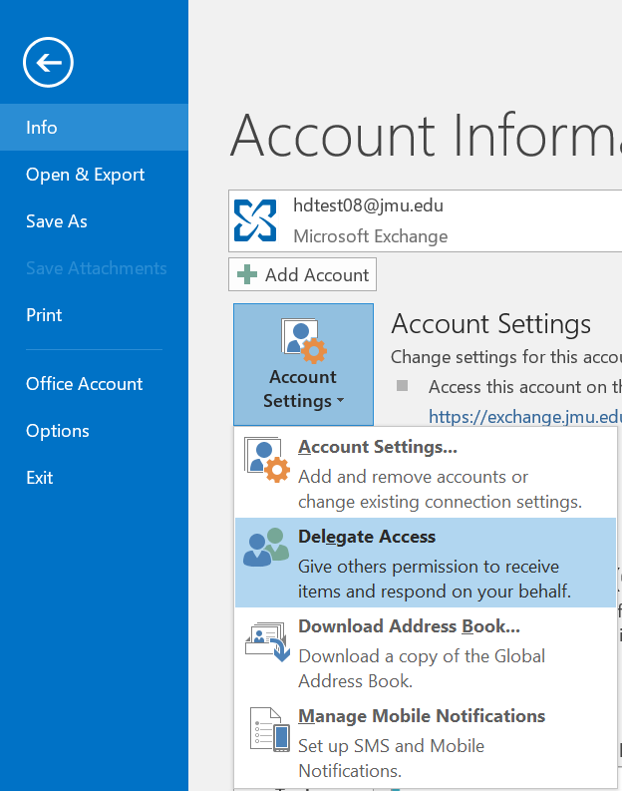
Task: Open the Info tab in the sidebar
Action: pyautogui.click(x=95, y=127)
